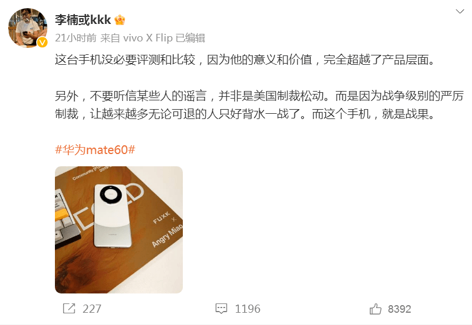Image resolution: width=472 pixels, height=325 pixels.
Task: Click the comment count 1196
Action: [248, 309]
